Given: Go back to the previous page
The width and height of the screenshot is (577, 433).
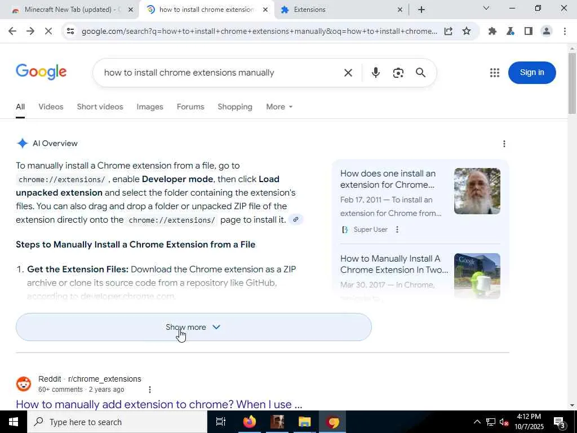Looking at the screenshot, I should tap(12, 32).
